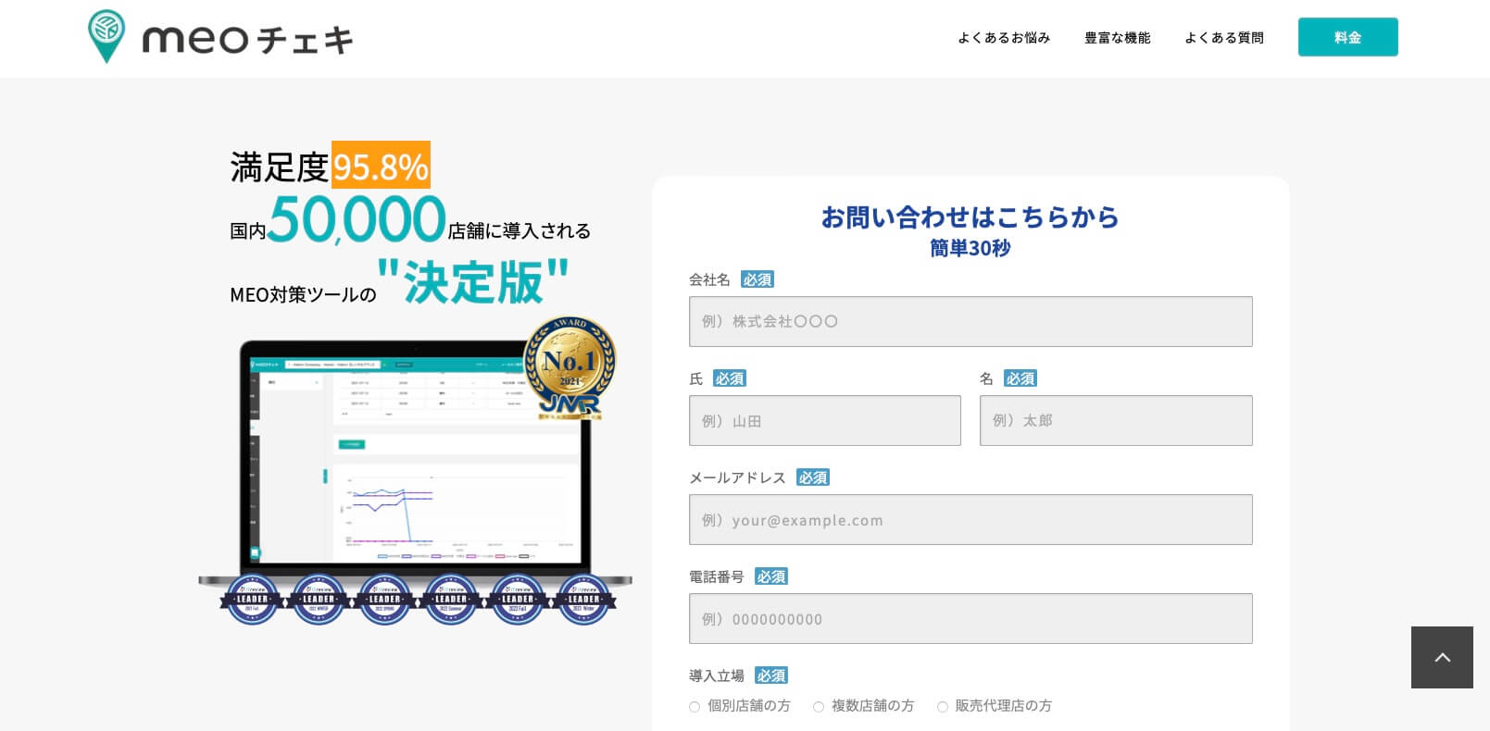Focus the 名 given name input field

click(x=1116, y=420)
